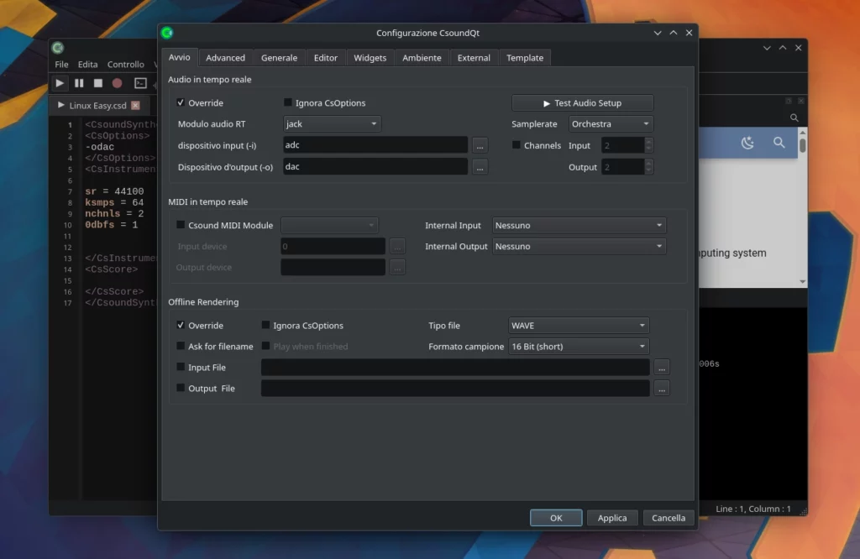
Task: Enable offline Ignora CsOptions checkbox
Action: (265, 325)
